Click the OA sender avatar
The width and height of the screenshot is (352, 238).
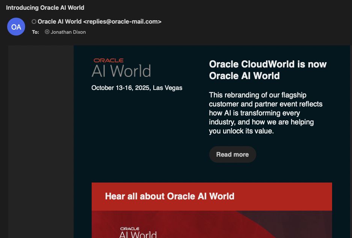[x=16, y=27]
